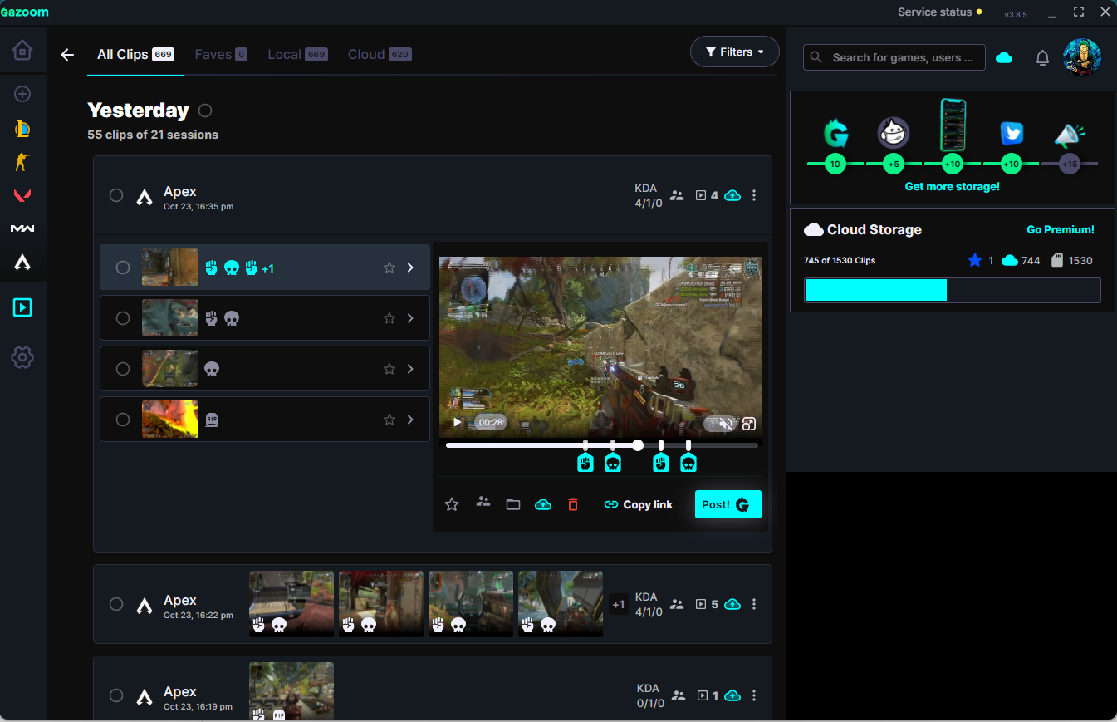Click the Go Premium! link
Screen dimensions: 1117x722
click(x=1061, y=229)
